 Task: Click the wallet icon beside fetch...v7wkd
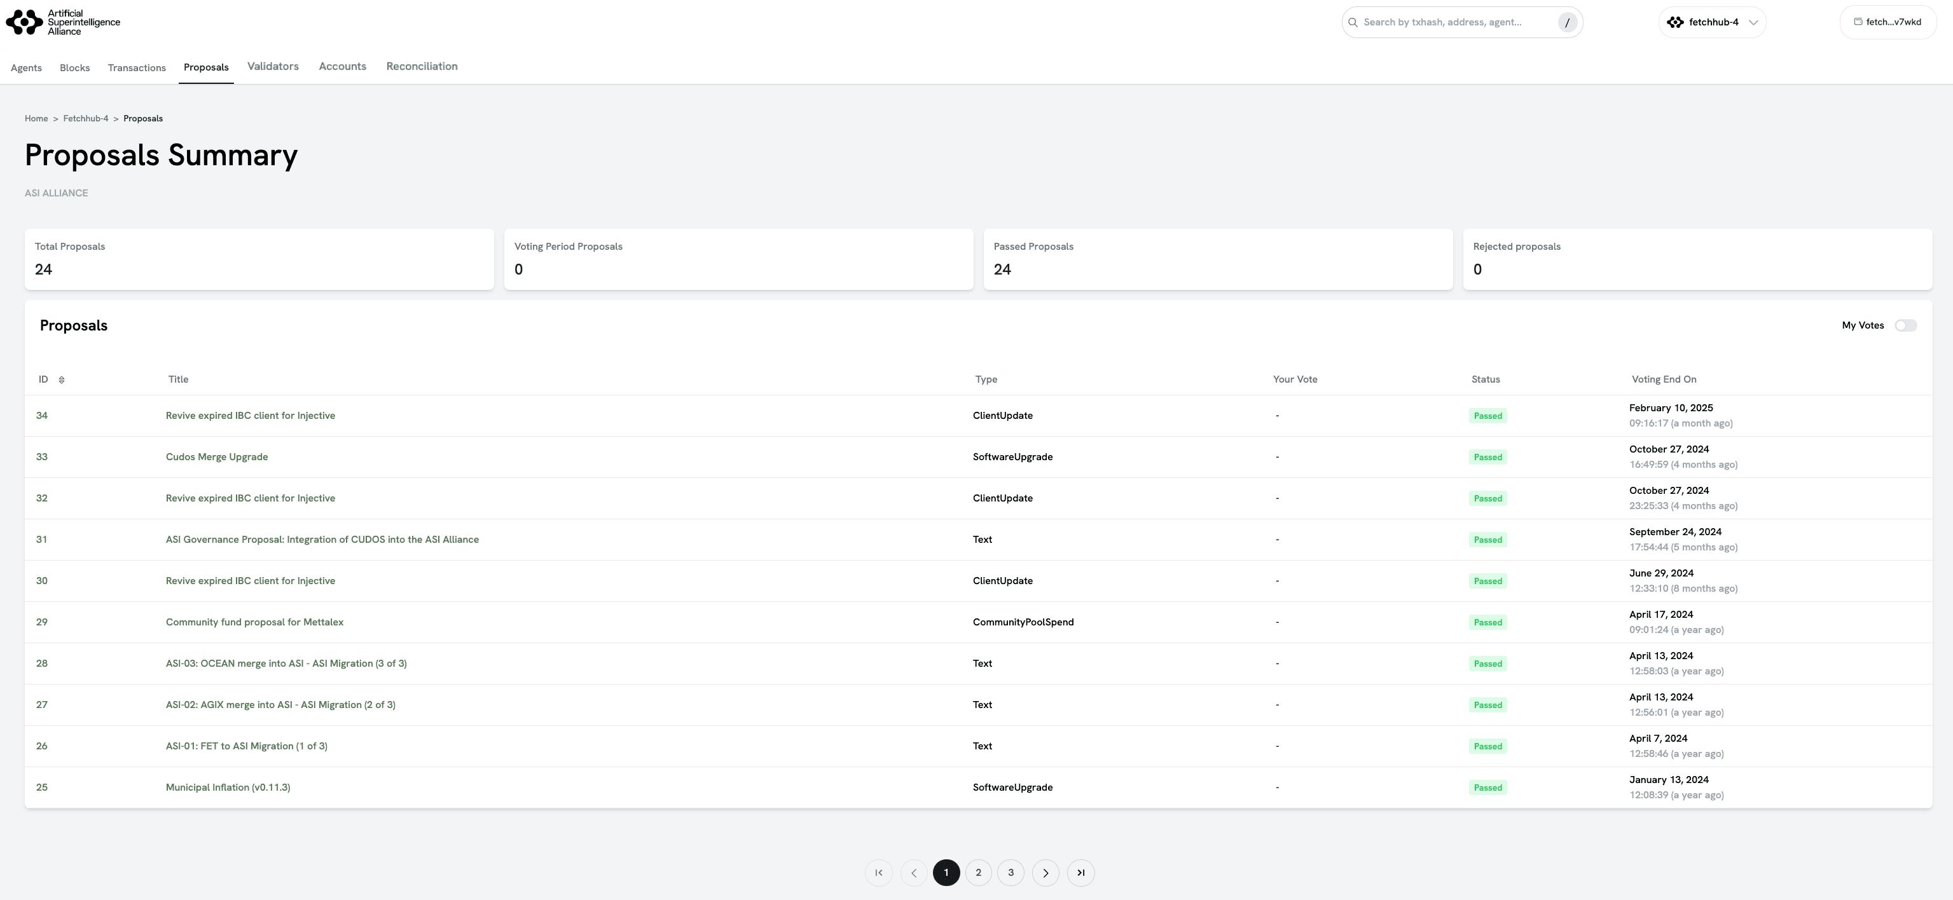coord(1858,22)
